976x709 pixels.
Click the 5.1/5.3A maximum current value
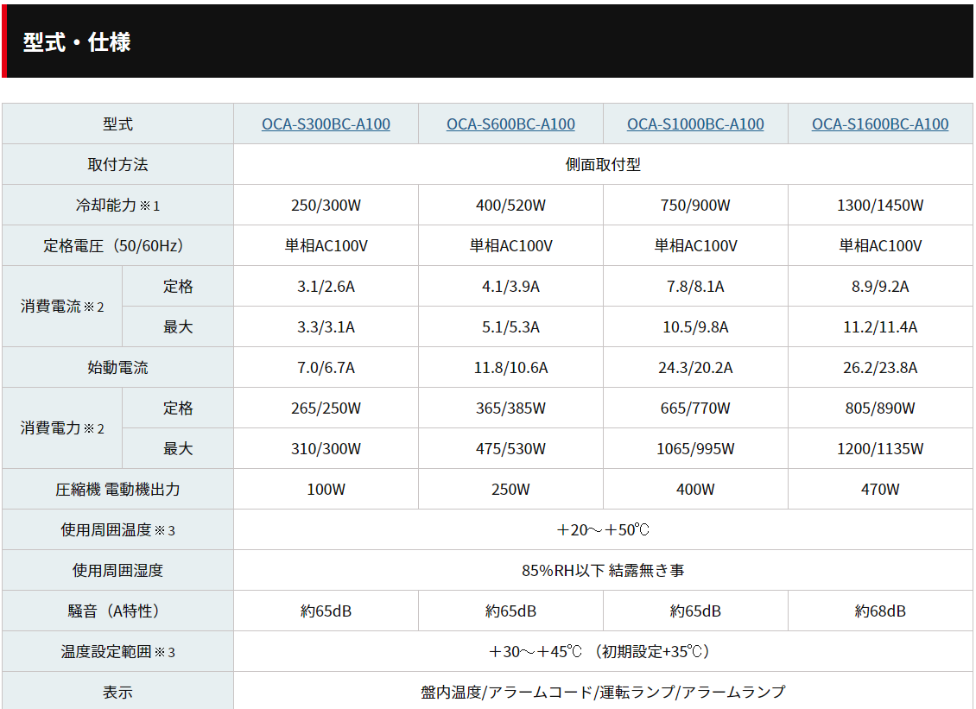[x=510, y=326]
